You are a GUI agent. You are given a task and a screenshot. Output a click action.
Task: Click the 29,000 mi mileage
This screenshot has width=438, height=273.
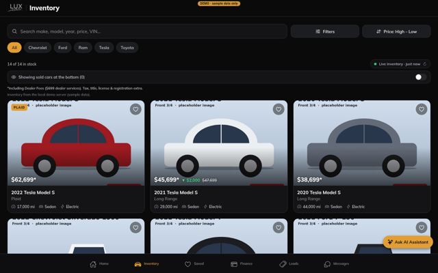pyautogui.click(x=166, y=207)
